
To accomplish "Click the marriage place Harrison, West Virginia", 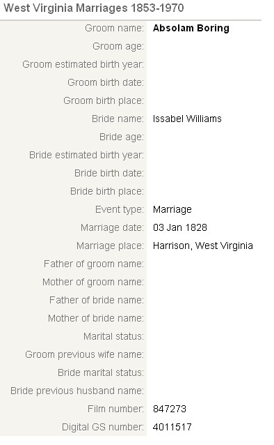I will (203, 246).
